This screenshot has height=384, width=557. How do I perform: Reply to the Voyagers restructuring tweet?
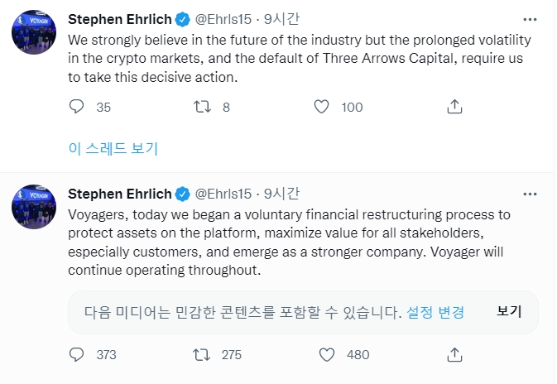pyautogui.click(x=77, y=354)
